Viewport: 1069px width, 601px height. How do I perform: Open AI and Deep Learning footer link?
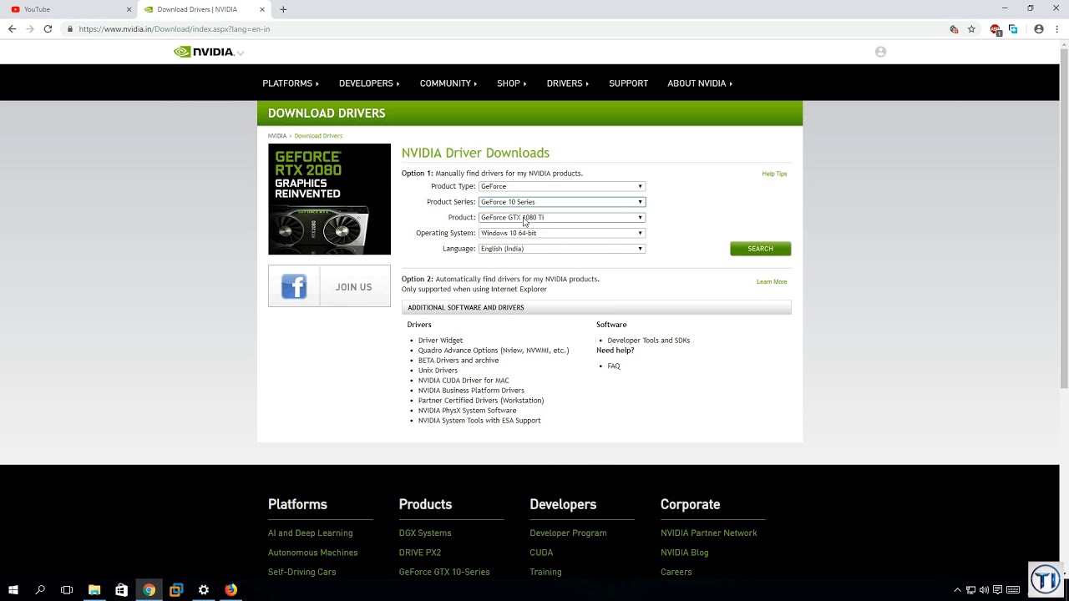(x=310, y=533)
